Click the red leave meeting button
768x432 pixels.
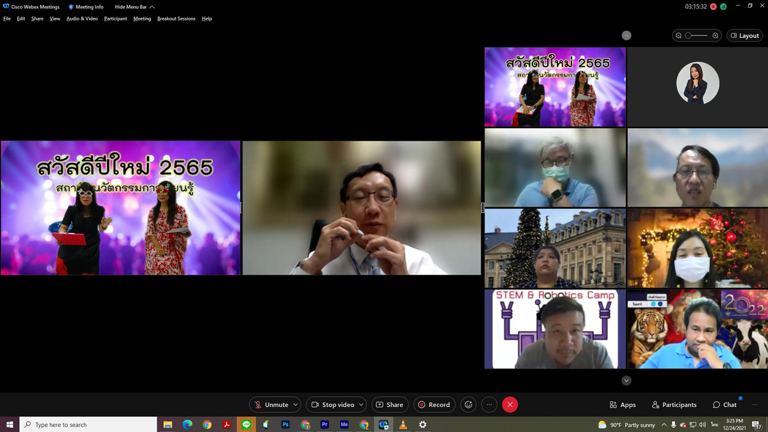pos(510,404)
